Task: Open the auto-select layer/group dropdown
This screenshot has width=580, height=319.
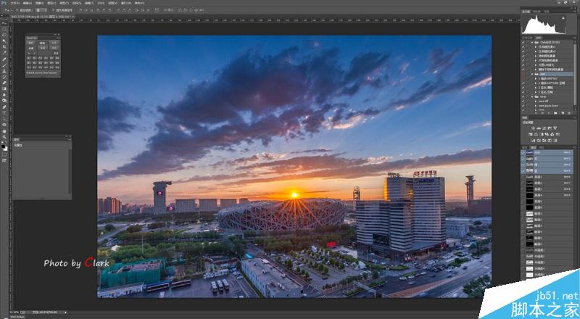Action: pos(42,10)
